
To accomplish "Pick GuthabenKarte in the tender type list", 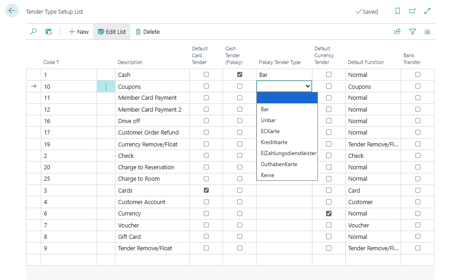I will [x=279, y=164].
